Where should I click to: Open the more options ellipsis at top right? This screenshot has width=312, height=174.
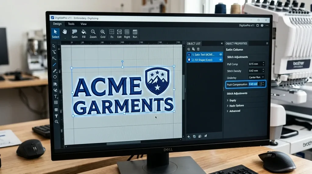click(267, 26)
